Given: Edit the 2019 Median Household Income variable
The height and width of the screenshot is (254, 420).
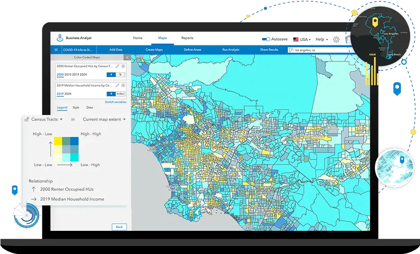Looking at the screenshot, I should click(x=117, y=85).
